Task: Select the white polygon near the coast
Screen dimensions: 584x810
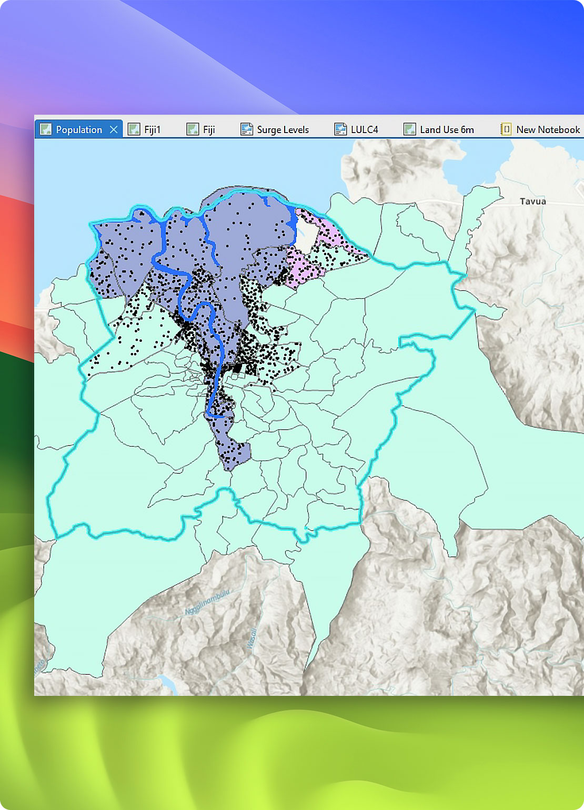Action: click(306, 234)
